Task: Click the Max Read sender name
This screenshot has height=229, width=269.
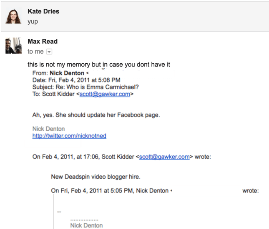Action: click(43, 41)
